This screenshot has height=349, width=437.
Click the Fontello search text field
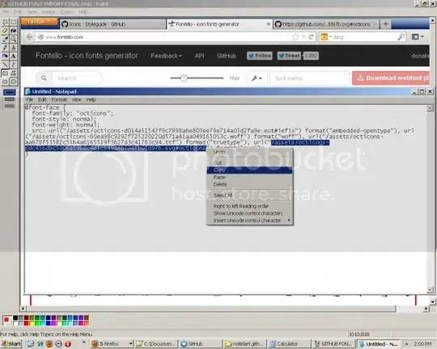(x=77, y=78)
